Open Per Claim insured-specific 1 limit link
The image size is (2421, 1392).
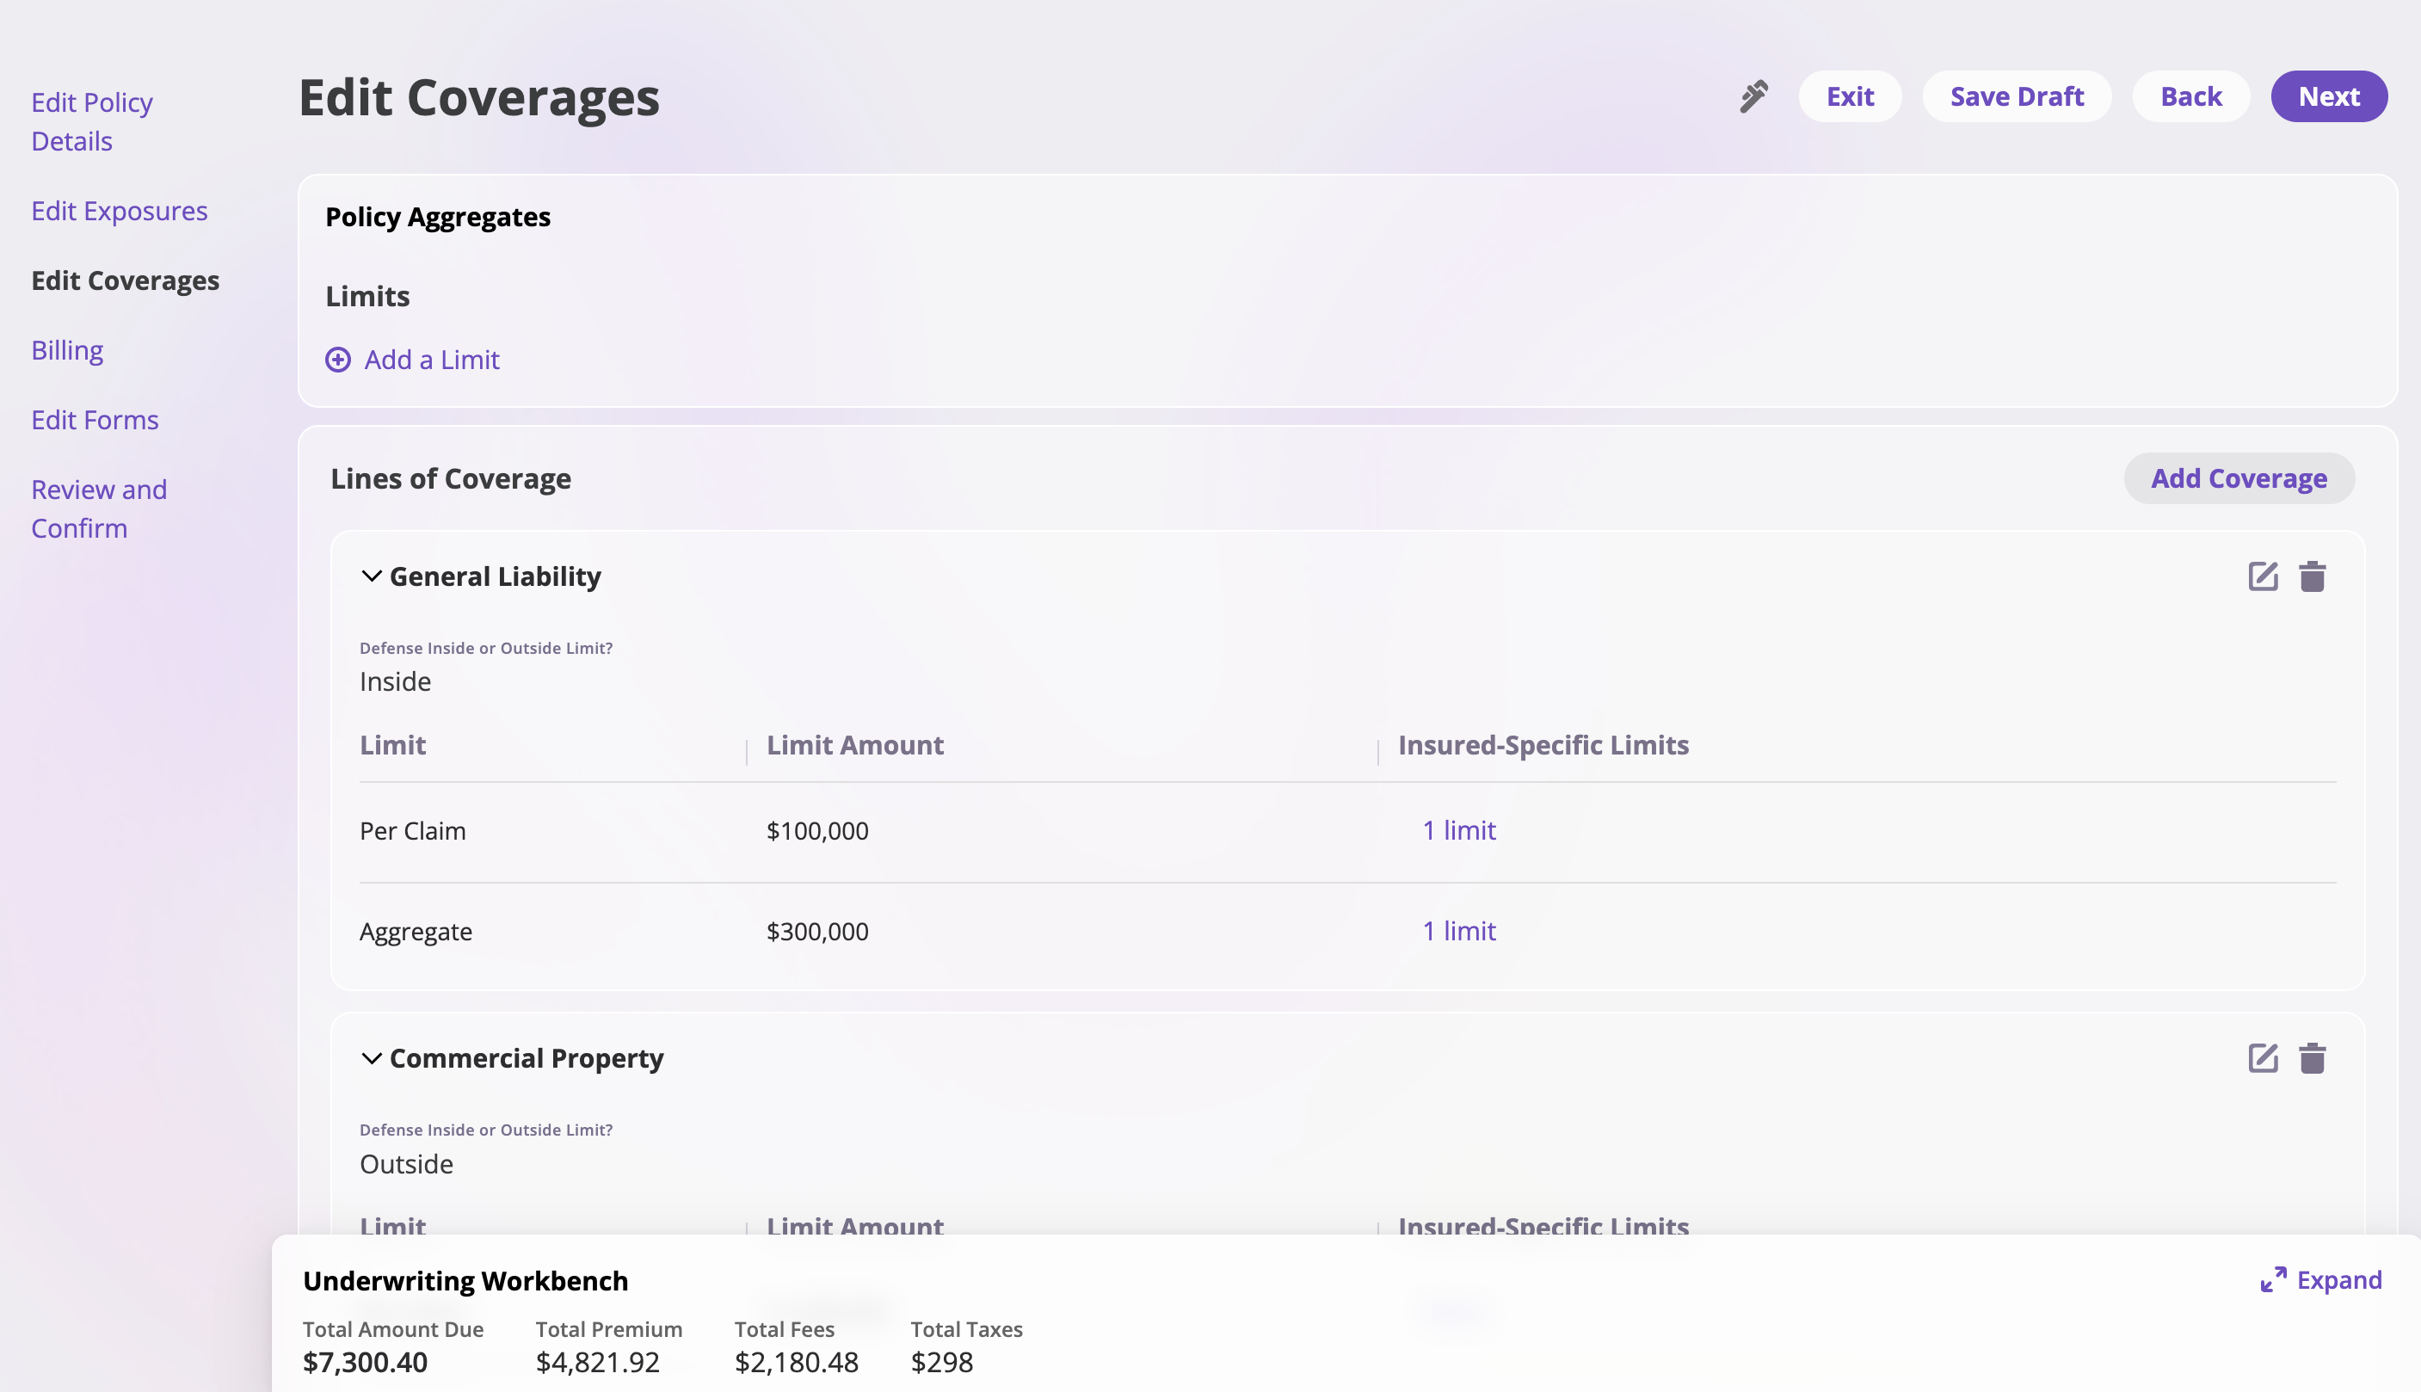pos(1458,830)
